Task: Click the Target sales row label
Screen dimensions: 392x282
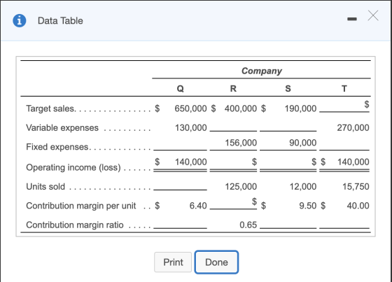Action: pyautogui.click(x=50, y=108)
